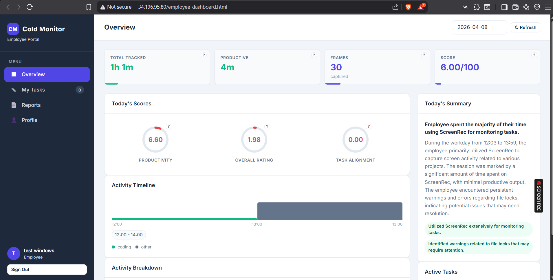Open Profile in the sidebar
Image resolution: width=553 pixels, height=280 pixels.
pos(47,120)
